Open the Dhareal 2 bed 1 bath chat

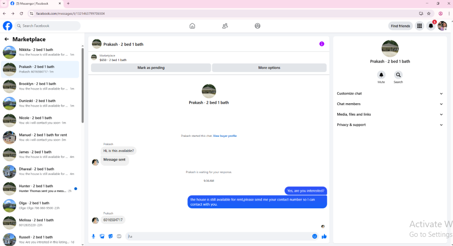tap(40, 171)
